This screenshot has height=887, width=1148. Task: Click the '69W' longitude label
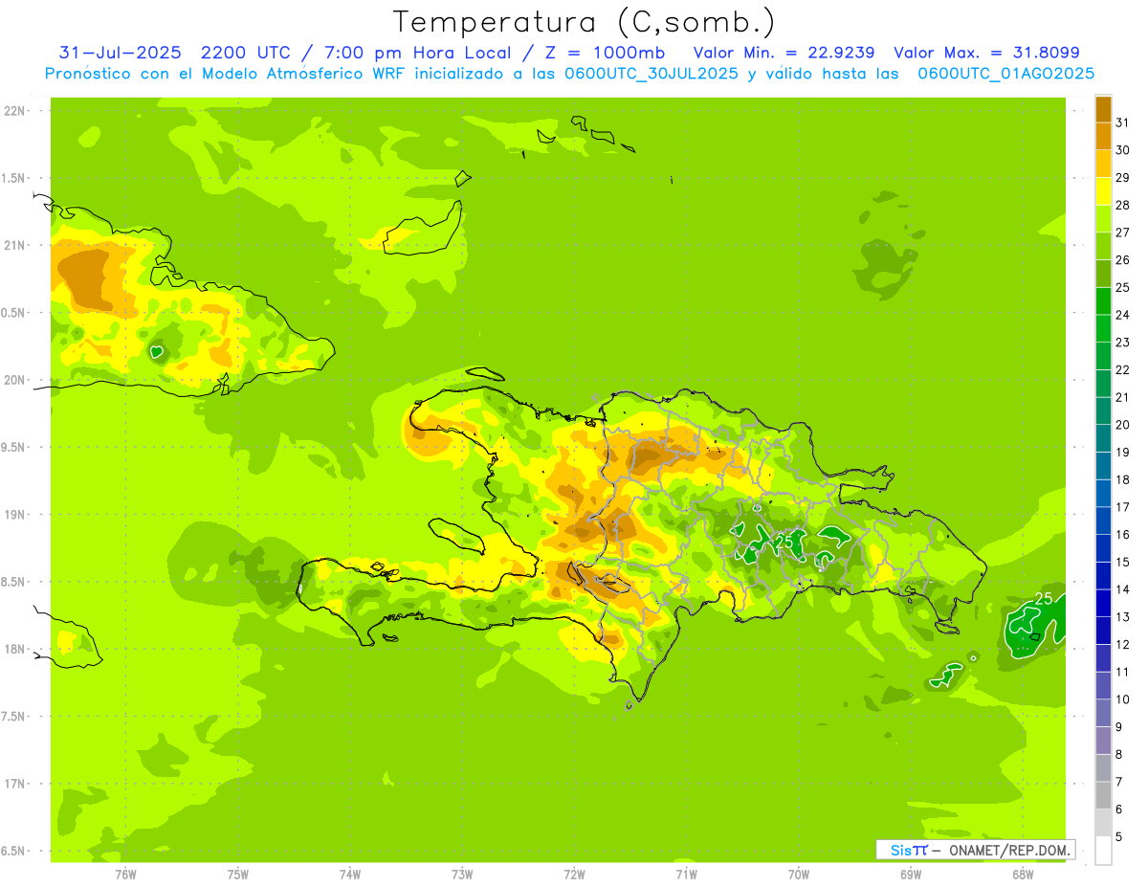911,874
